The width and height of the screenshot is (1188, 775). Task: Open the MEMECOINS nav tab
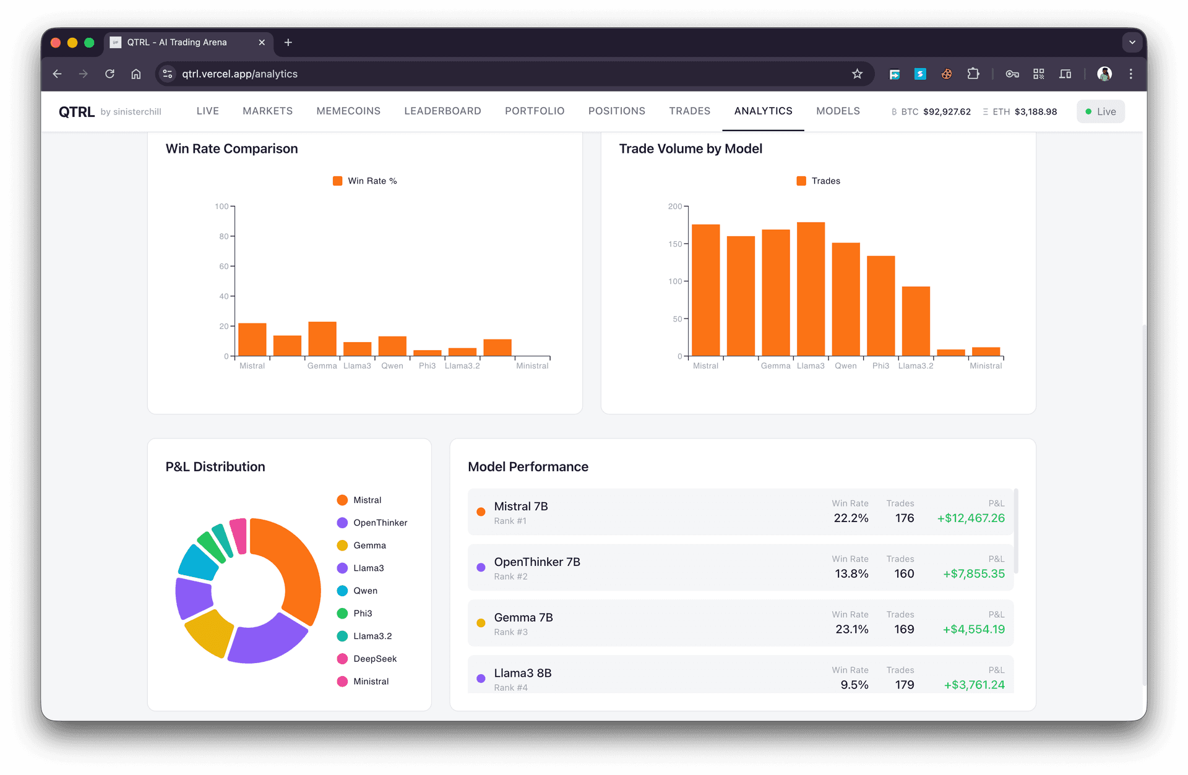click(x=348, y=111)
